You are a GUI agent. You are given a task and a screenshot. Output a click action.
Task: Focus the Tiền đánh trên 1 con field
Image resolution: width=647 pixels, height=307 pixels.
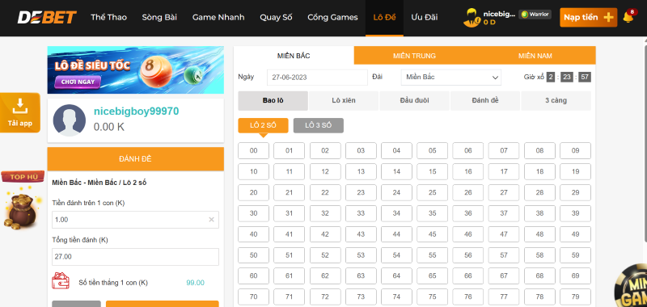coord(135,220)
